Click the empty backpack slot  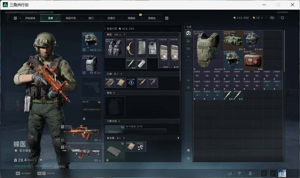115,106
